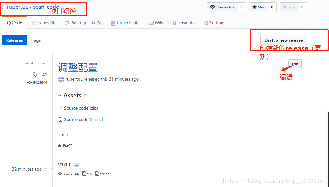329x187 pixels.
Task: Open the Unwatch dropdown
Action: pos(222,7)
